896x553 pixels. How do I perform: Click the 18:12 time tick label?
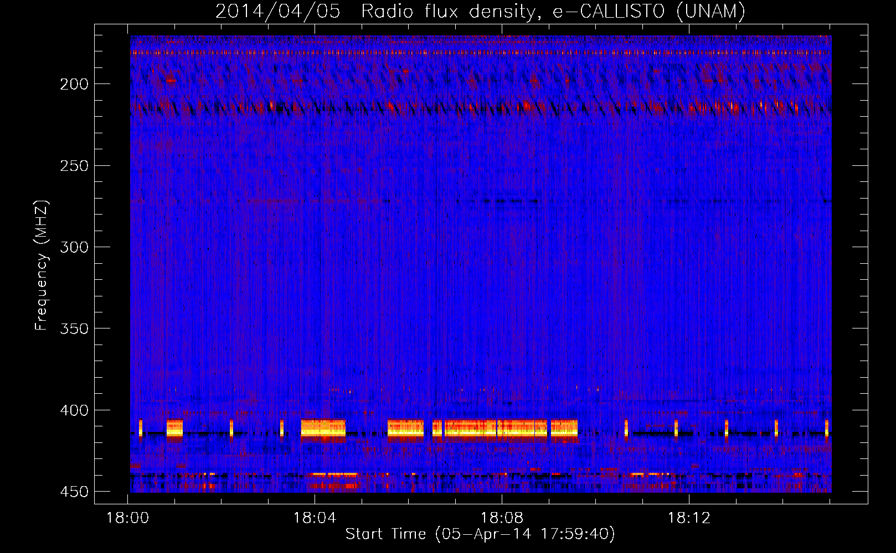[689, 518]
